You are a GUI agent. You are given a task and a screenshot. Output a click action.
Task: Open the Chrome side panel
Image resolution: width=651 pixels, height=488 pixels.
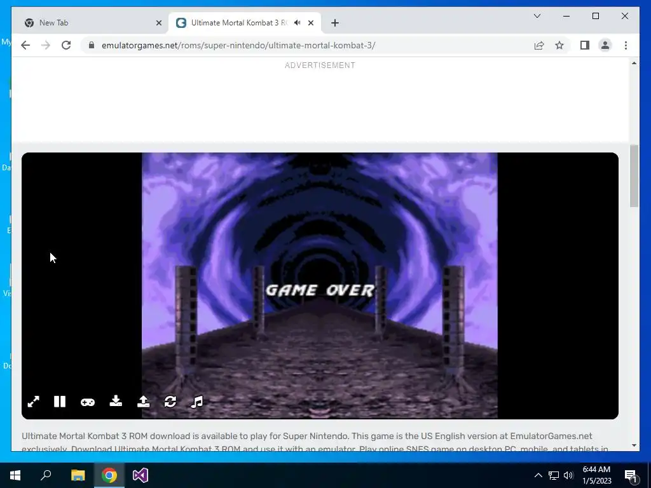(585, 45)
